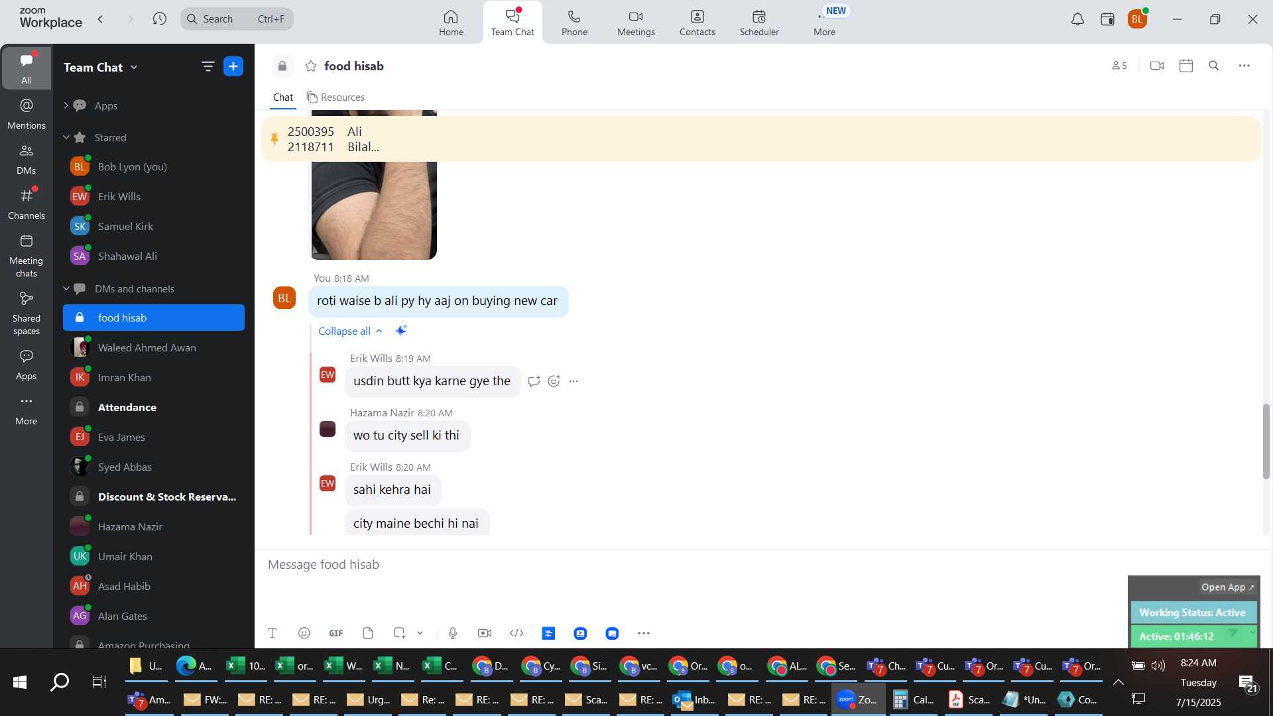The image size is (1273, 716).
Task: Attach a file to message
Action: point(368,633)
